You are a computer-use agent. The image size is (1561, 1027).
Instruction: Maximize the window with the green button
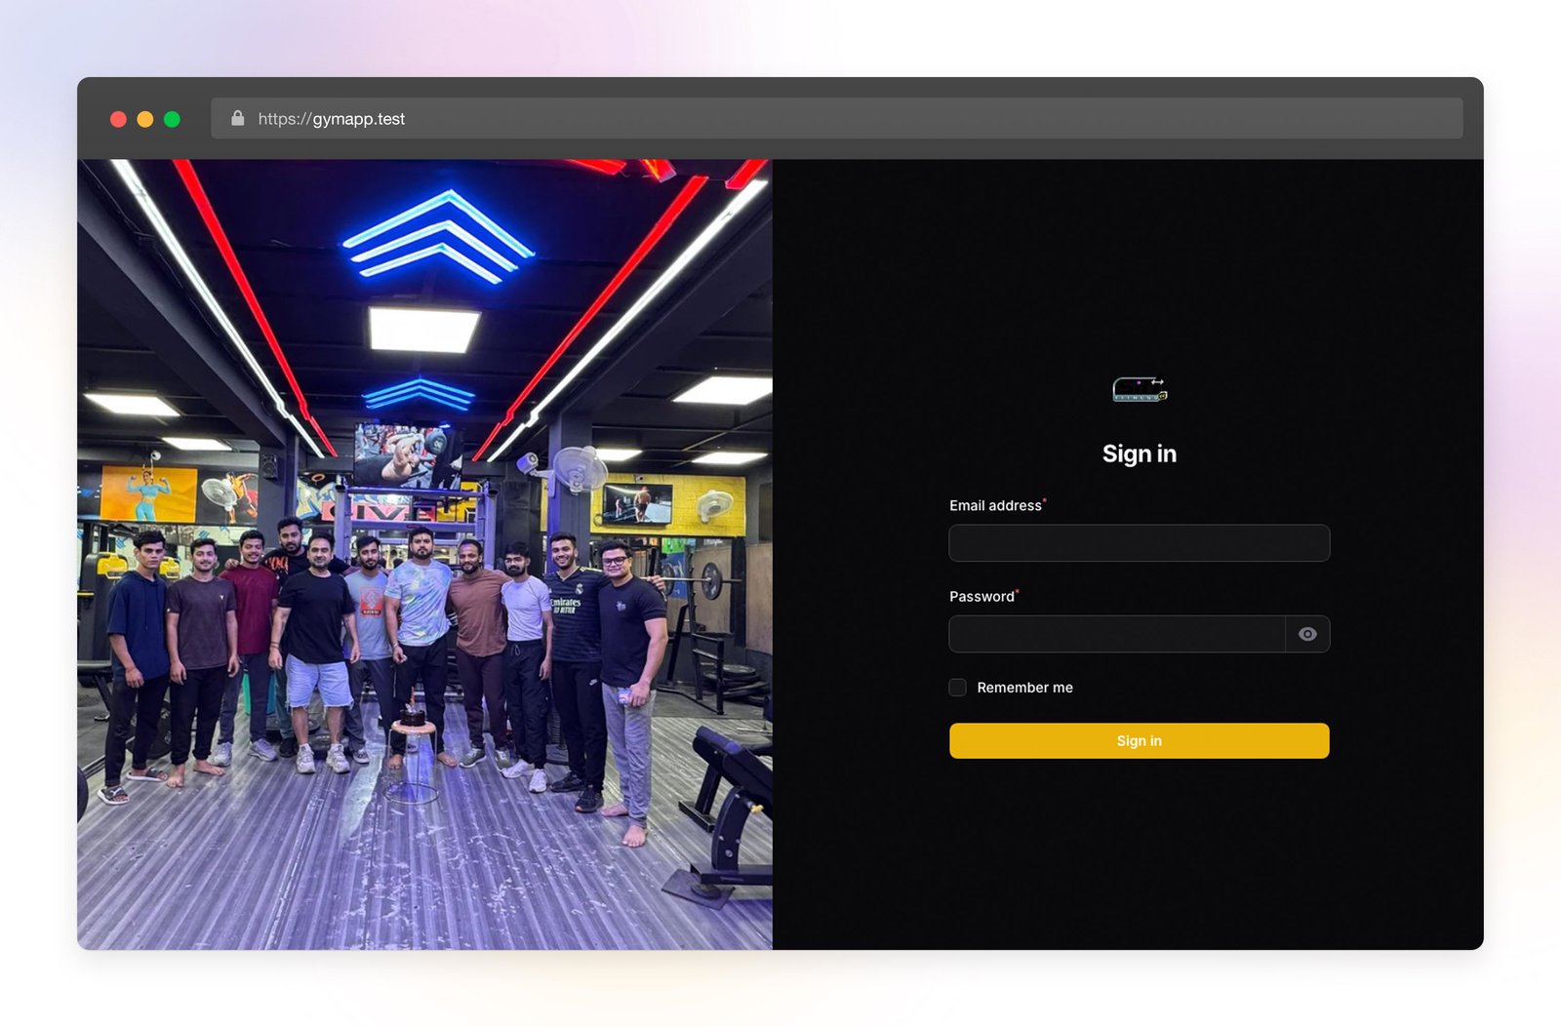(173, 119)
